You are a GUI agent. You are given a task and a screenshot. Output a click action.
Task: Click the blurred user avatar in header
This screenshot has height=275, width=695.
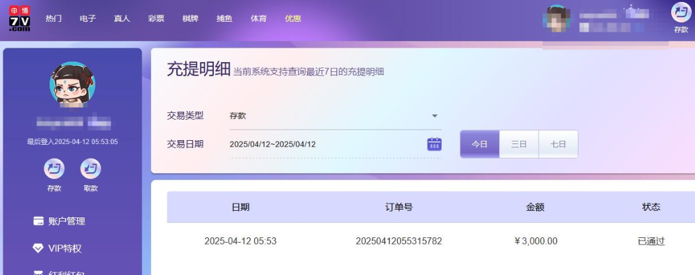coord(556,20)
